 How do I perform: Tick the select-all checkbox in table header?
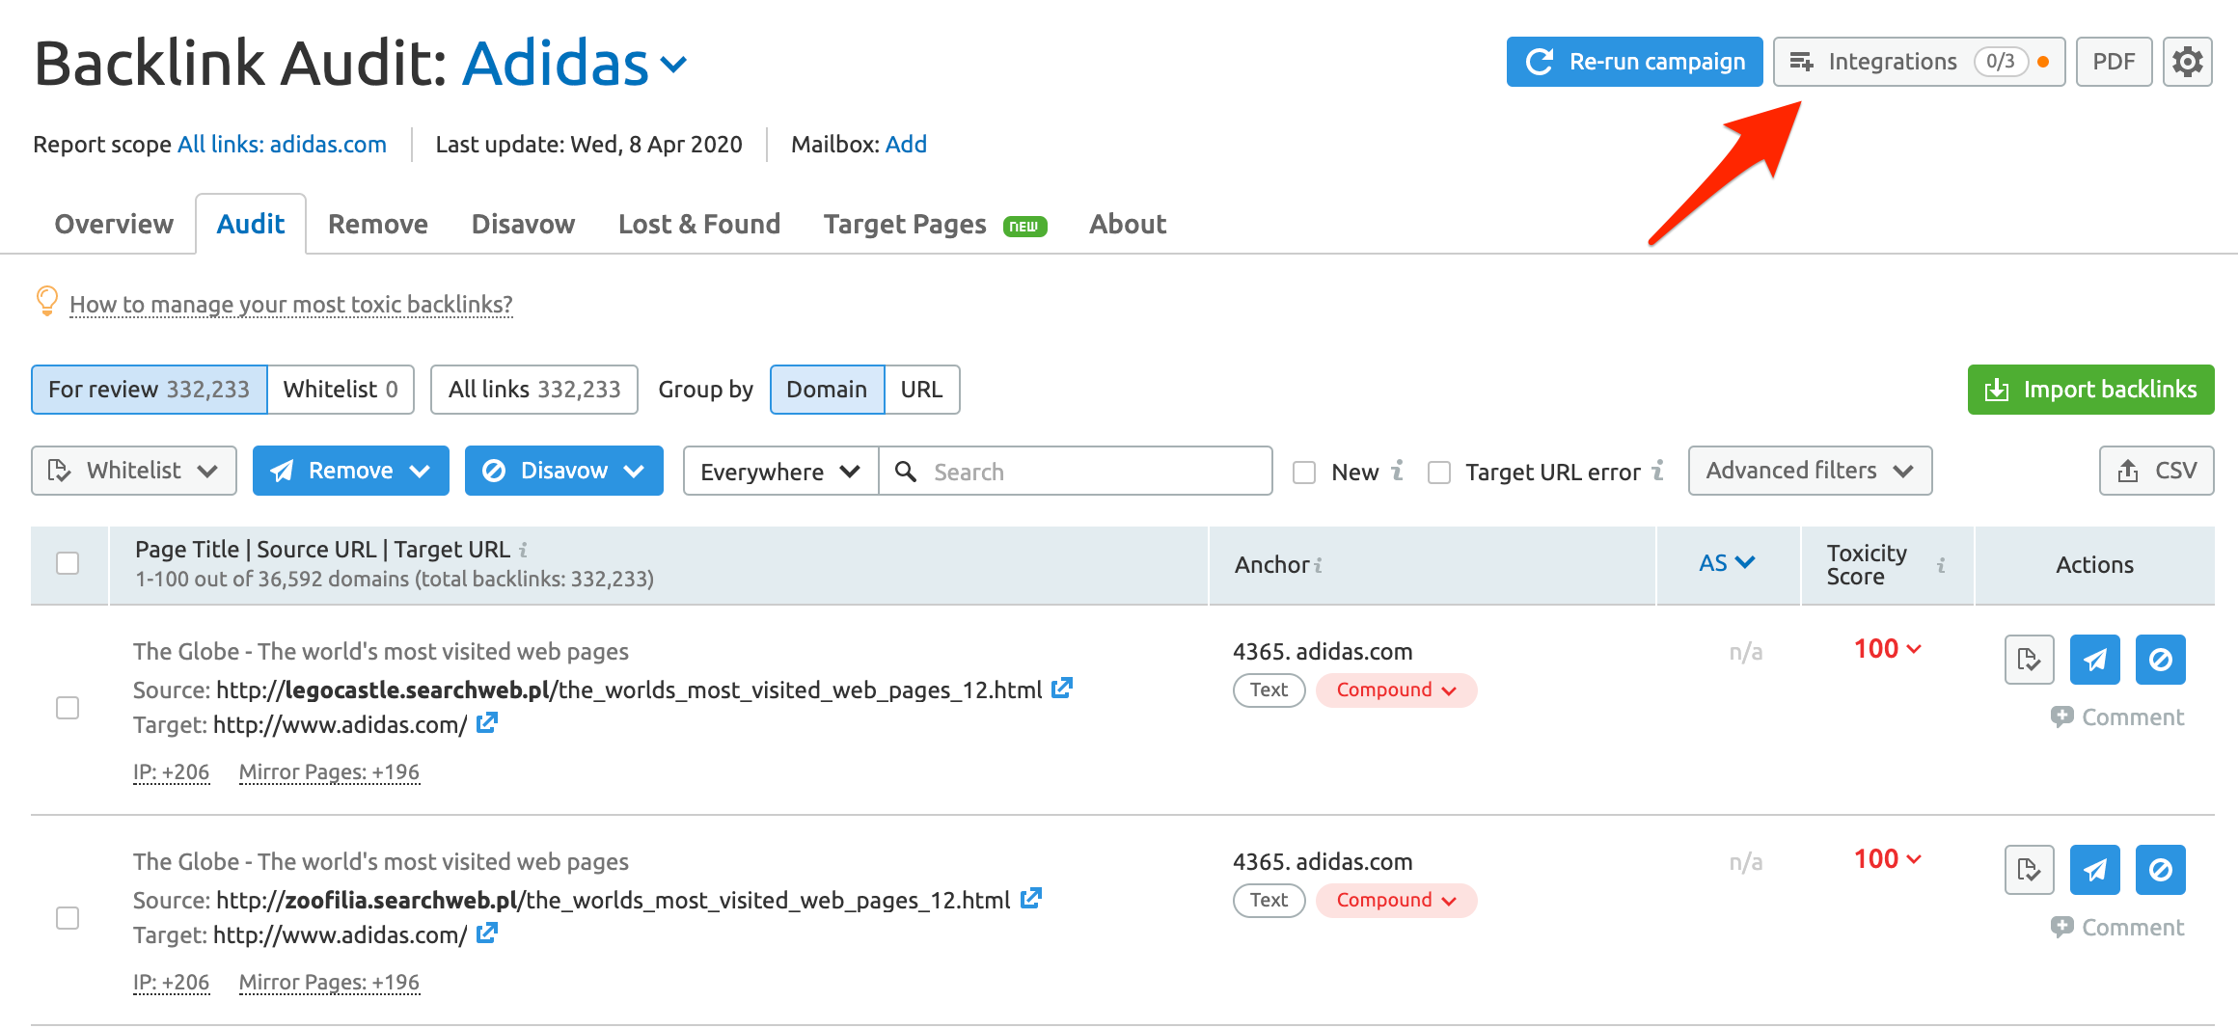[68, 563]
